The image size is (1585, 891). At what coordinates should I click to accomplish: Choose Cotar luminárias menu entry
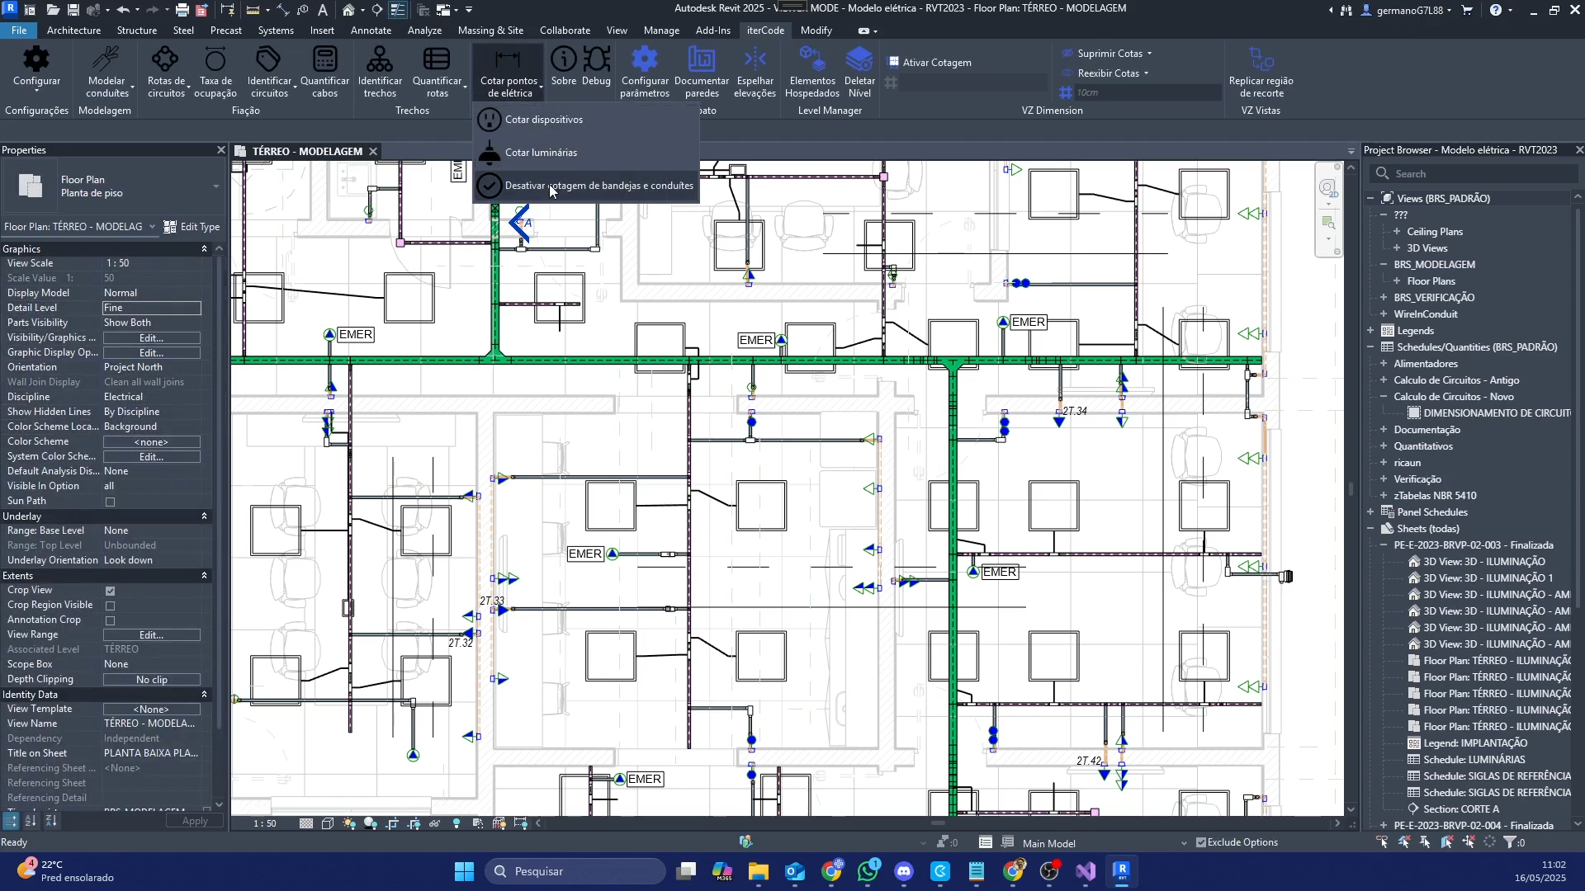541,153
